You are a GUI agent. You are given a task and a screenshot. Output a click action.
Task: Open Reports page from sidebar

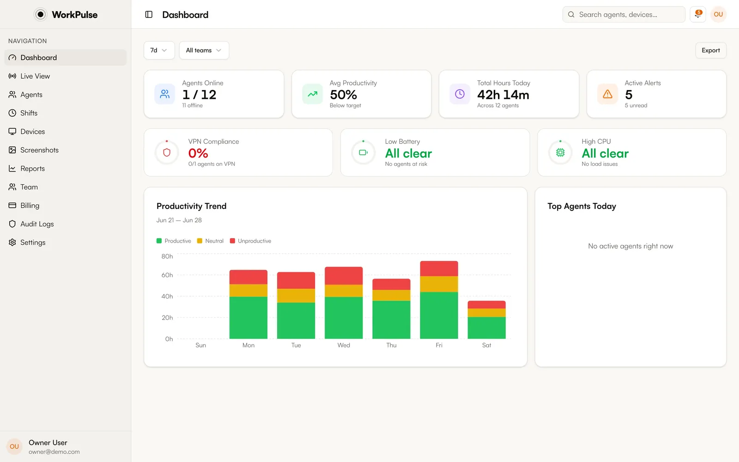66,169
